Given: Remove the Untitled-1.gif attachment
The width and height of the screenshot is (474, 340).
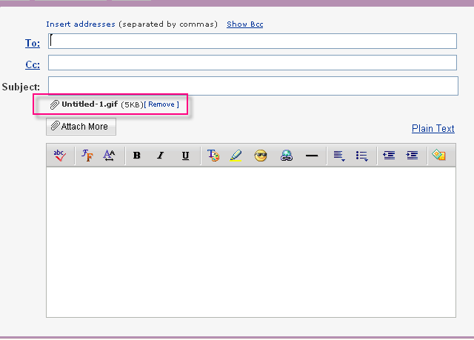Looking at the screenshot, I should point(161,104).
